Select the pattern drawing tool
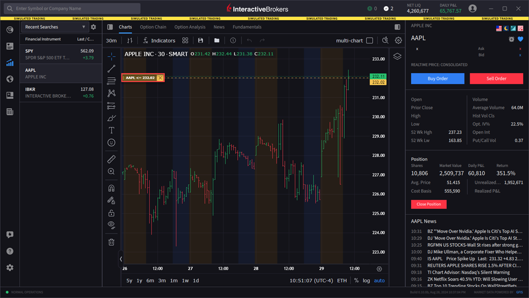 (x=111, y=93)
